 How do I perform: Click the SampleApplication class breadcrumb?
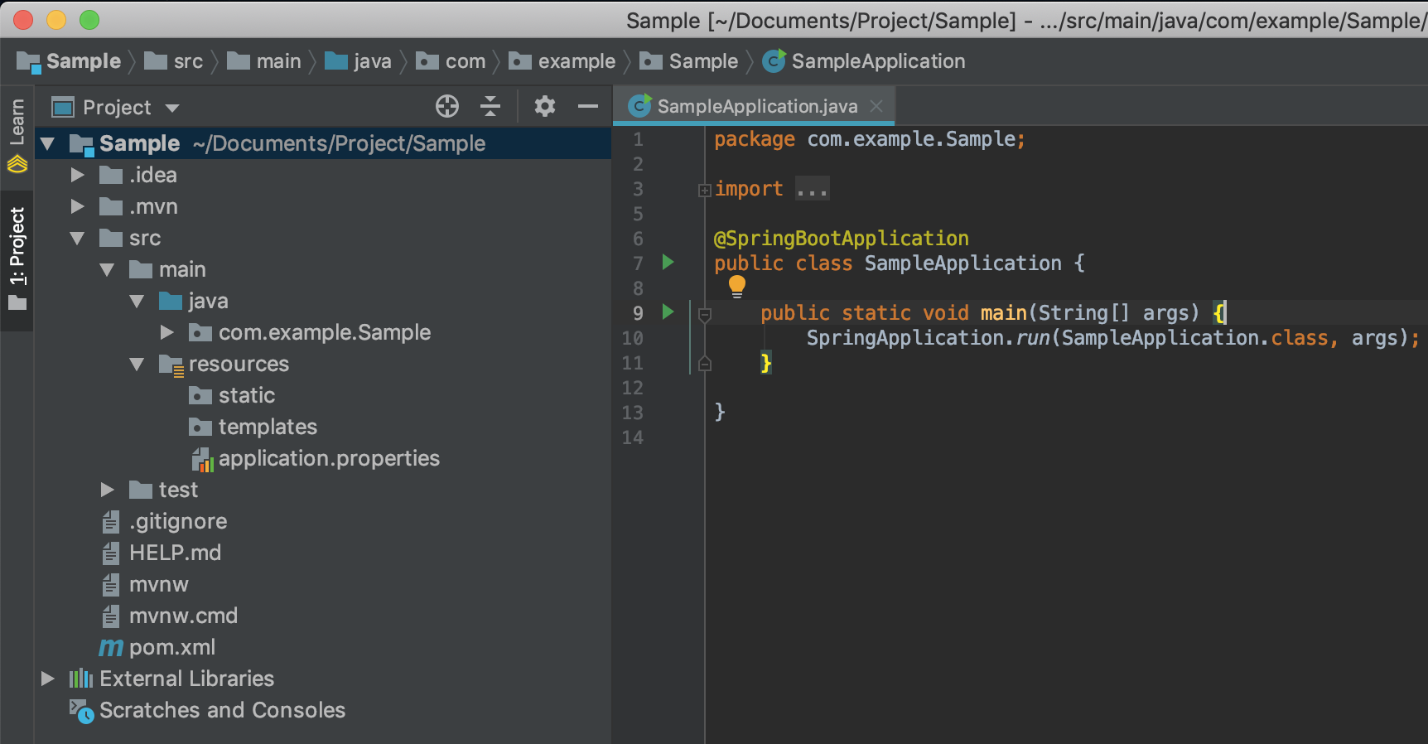864,61
